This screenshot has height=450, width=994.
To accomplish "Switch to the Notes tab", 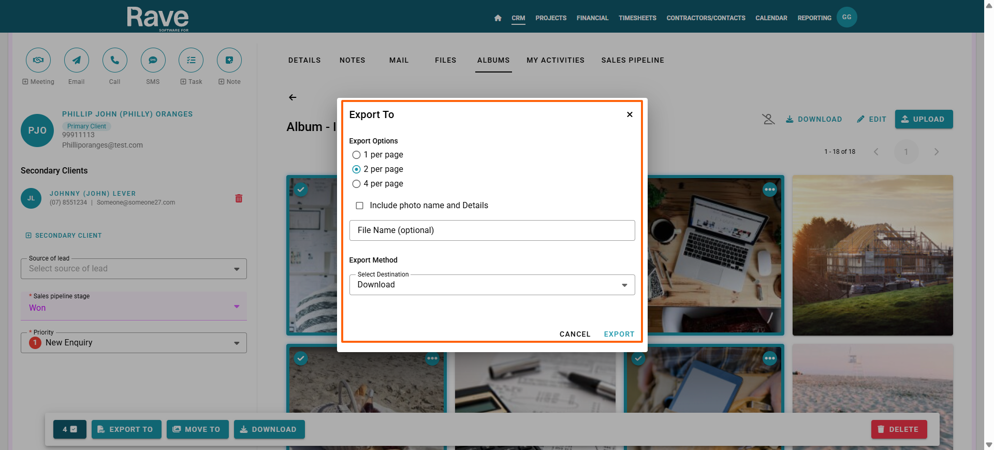I will pyautogui.click(x=353, y=61).
